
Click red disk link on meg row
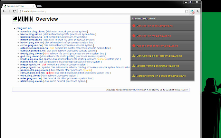(44, 65)
